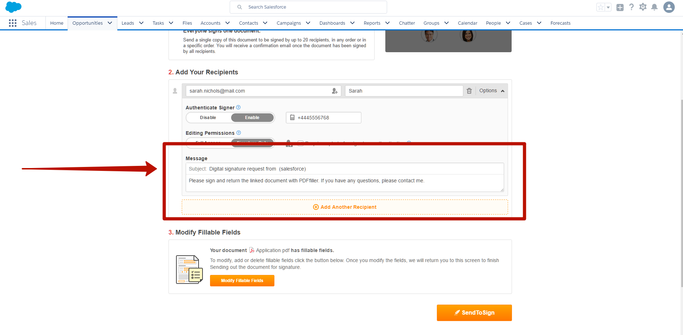
Task: Open the Files tab
Action: click(187, 23)
